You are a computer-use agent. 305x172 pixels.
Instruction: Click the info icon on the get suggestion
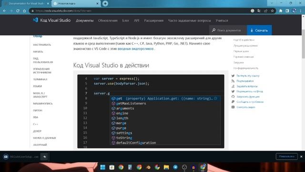215,98
